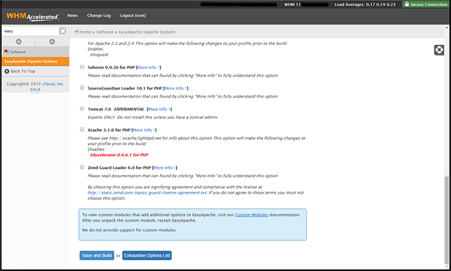Click the cPanel, Inc. link

coord(53,84)
